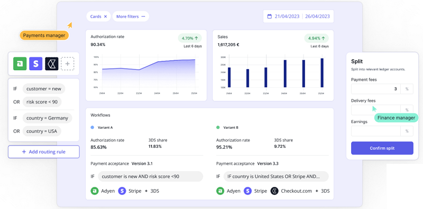The height and width of the screenshot is (209, 423).
Task: Click the tallest rightmost sales bar
Action: pos(322,73)
